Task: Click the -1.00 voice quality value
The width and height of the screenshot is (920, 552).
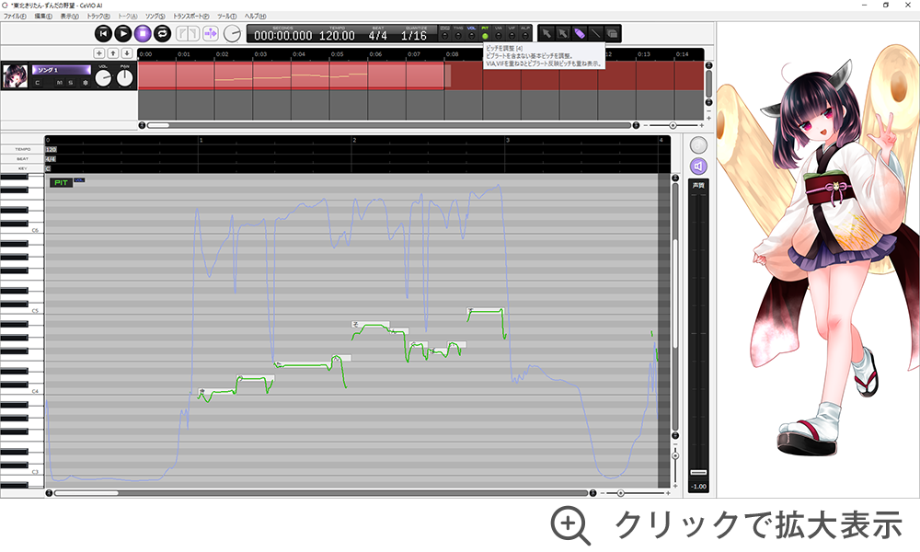Action: pyautogui.click(x=698, y=487)
